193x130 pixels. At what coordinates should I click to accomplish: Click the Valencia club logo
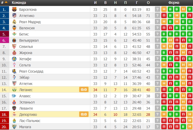coord(14,28)
